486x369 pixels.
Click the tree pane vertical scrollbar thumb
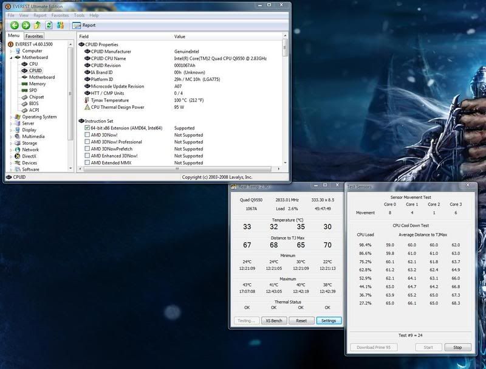[70, 94]
